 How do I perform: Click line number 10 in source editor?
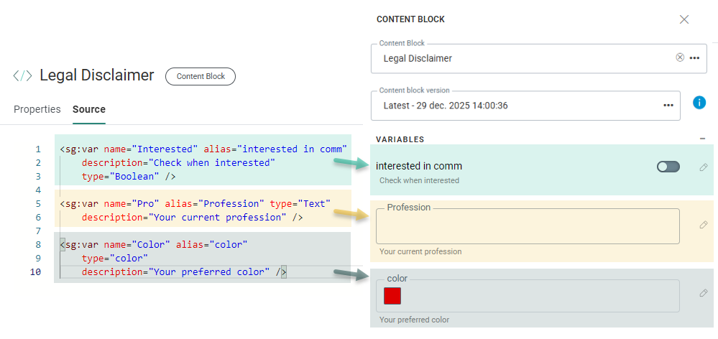pos(36,272)
